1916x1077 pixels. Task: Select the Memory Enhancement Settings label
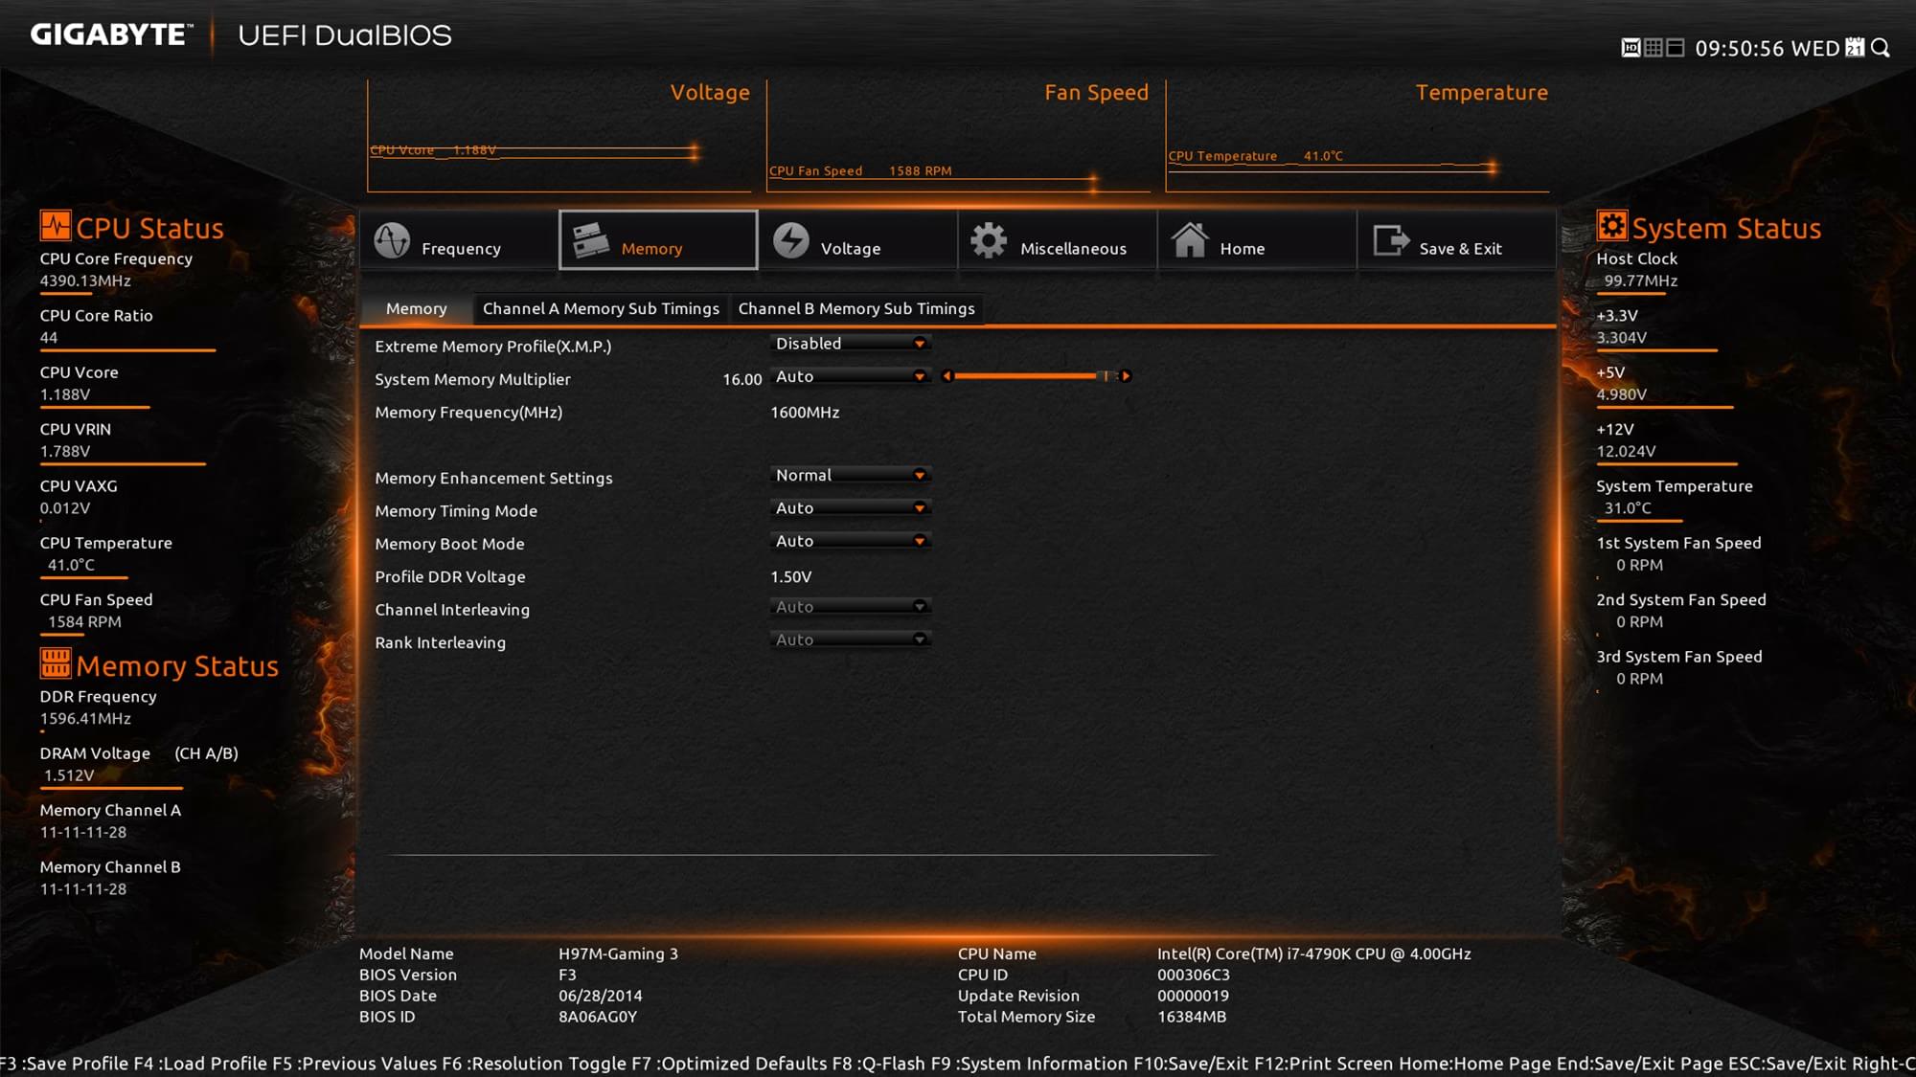(x=493, y=478)
